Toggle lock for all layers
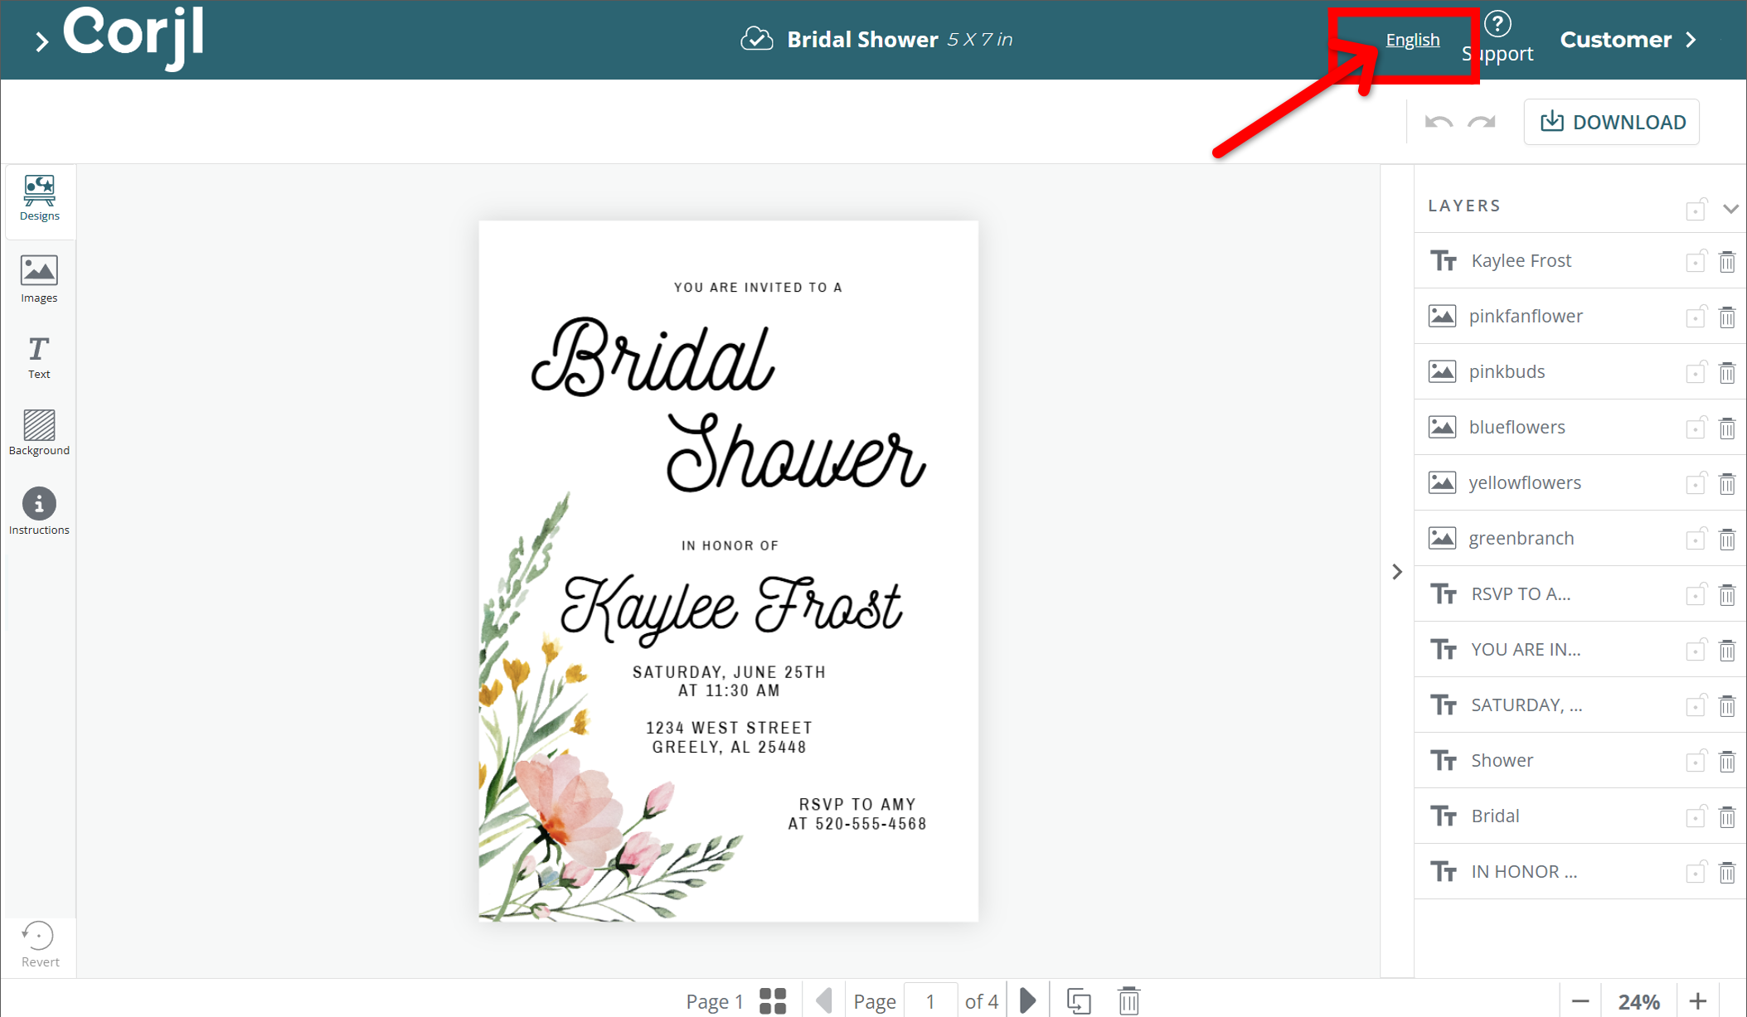 (1696, 208)
